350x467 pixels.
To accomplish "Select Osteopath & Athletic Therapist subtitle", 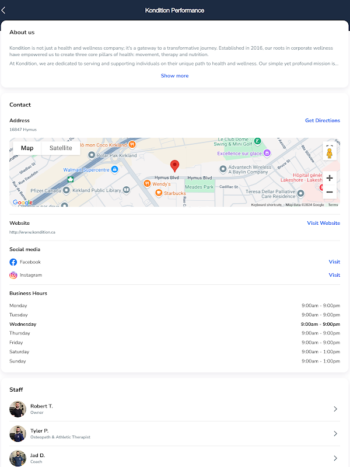I will click(60, 437).
